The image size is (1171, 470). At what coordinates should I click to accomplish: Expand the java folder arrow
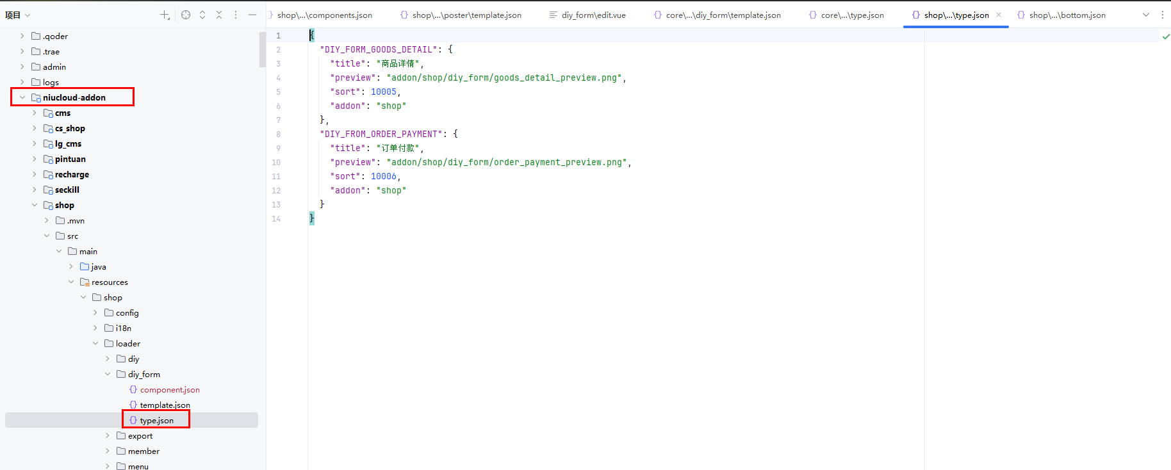71,266
